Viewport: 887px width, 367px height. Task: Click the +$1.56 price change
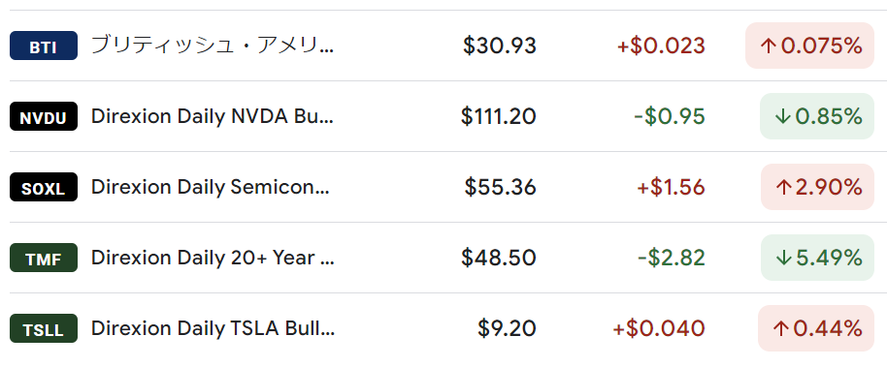(671, 187)
